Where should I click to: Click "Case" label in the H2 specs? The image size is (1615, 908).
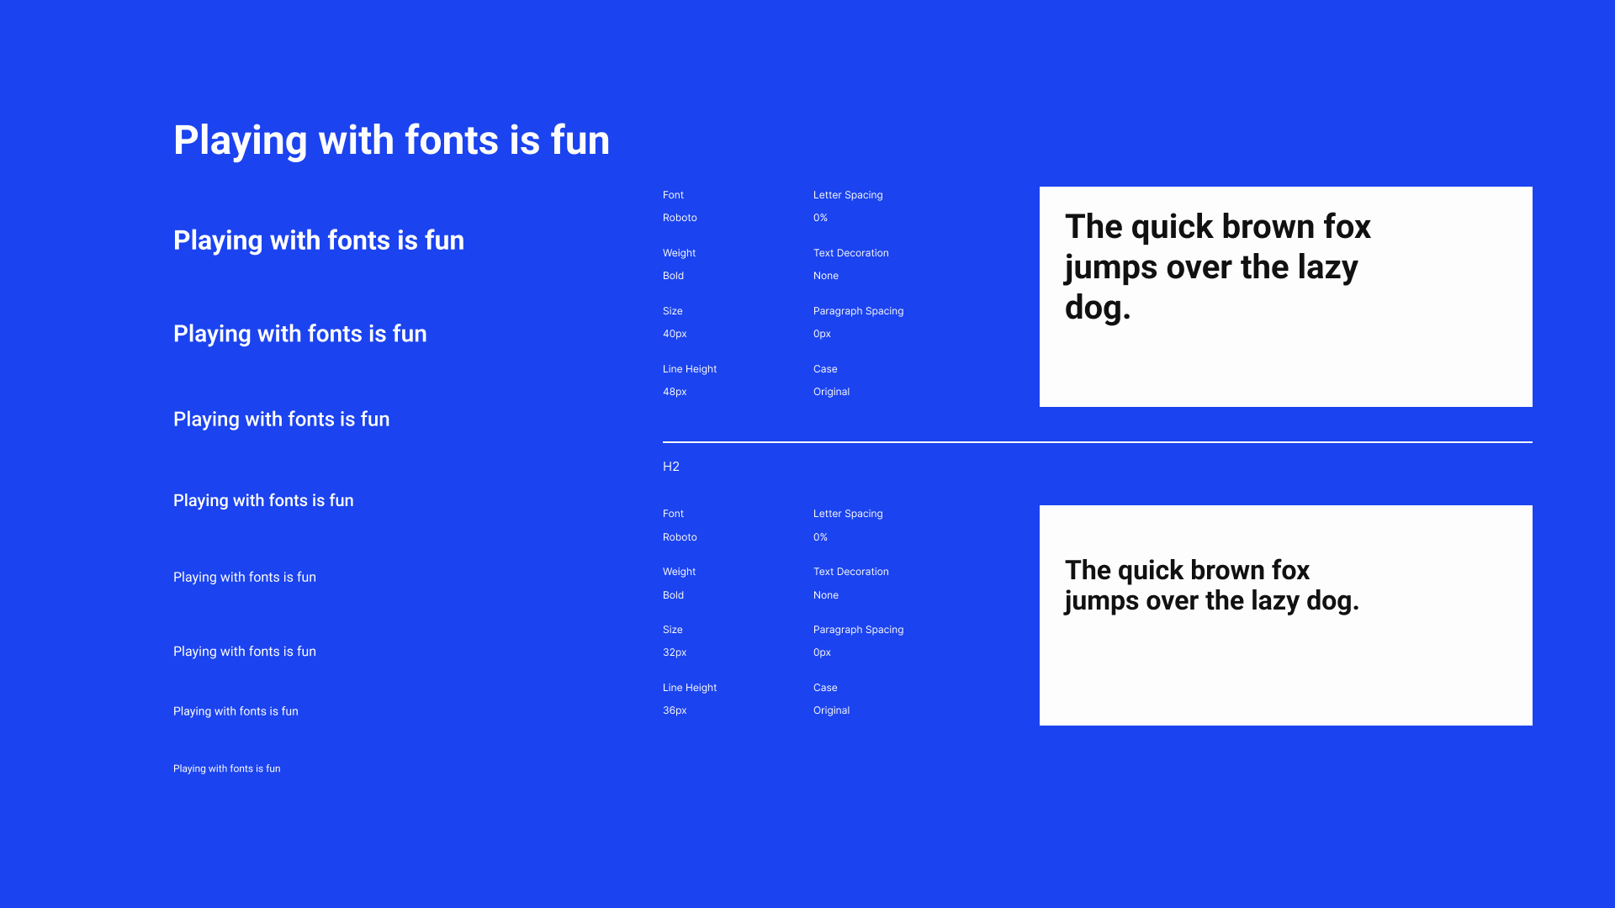coord(825,688)
